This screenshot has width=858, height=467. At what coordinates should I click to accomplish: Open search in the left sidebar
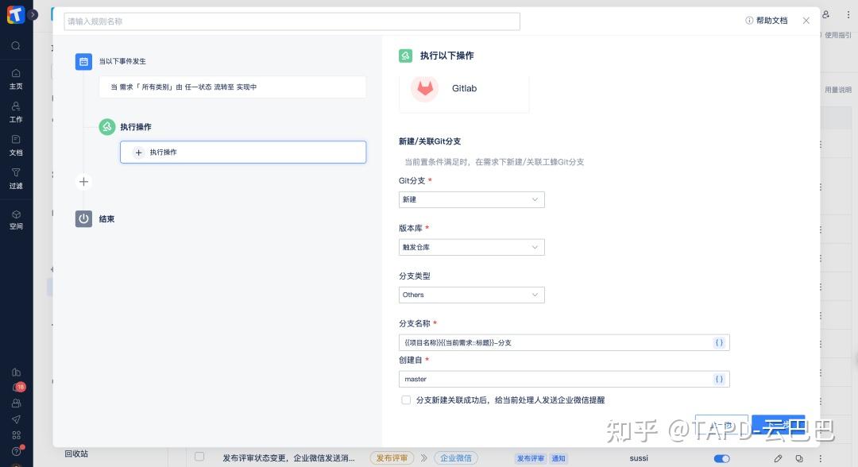[x=16, y=45]
